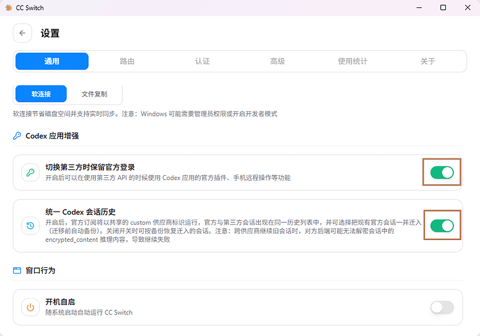
Task: Switch to the 路由 tab
Action: point(127,61)
